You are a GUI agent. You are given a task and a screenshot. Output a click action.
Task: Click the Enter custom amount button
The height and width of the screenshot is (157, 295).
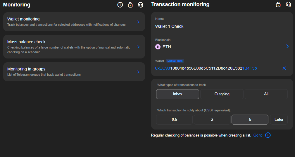279,119
